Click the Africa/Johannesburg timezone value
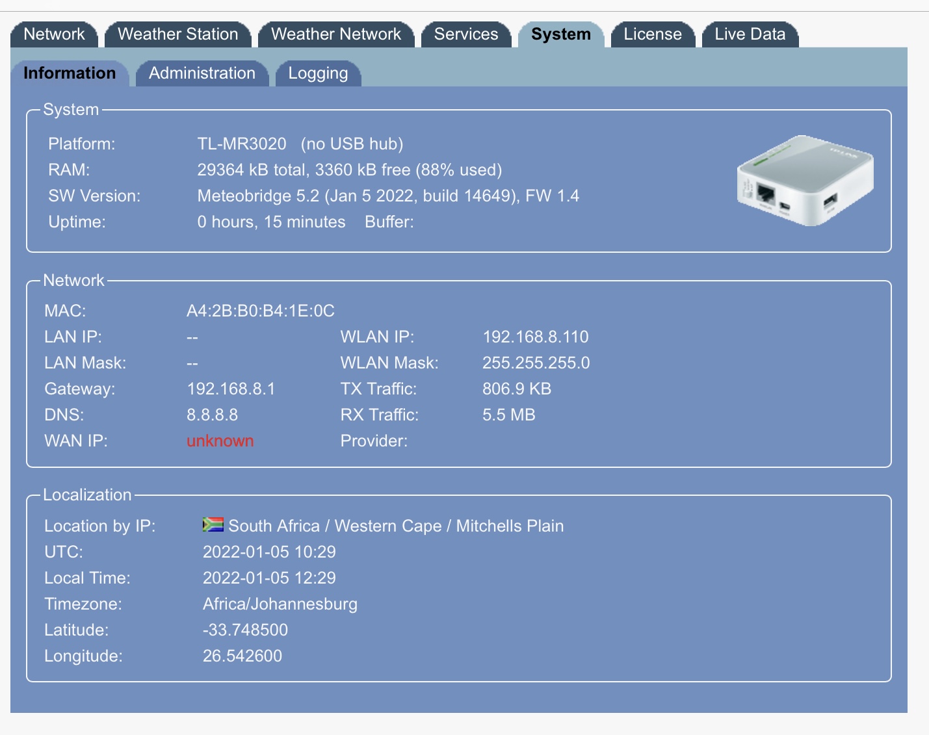This screenshot has height=735, width=929. click(x=280, y=604)
